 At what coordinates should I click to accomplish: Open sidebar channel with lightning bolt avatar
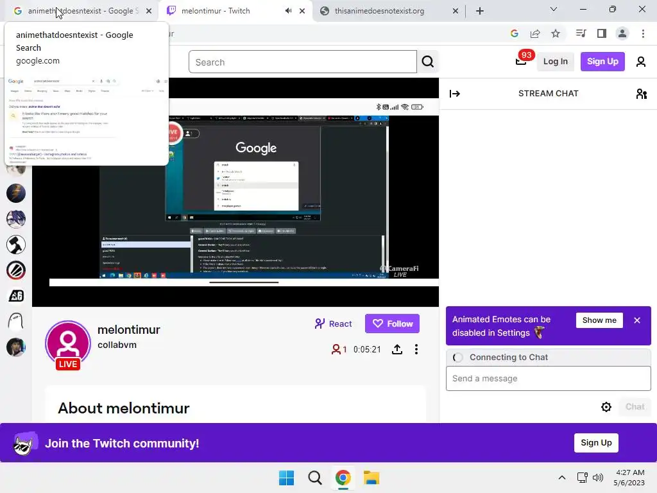click(x=16, y=193)
